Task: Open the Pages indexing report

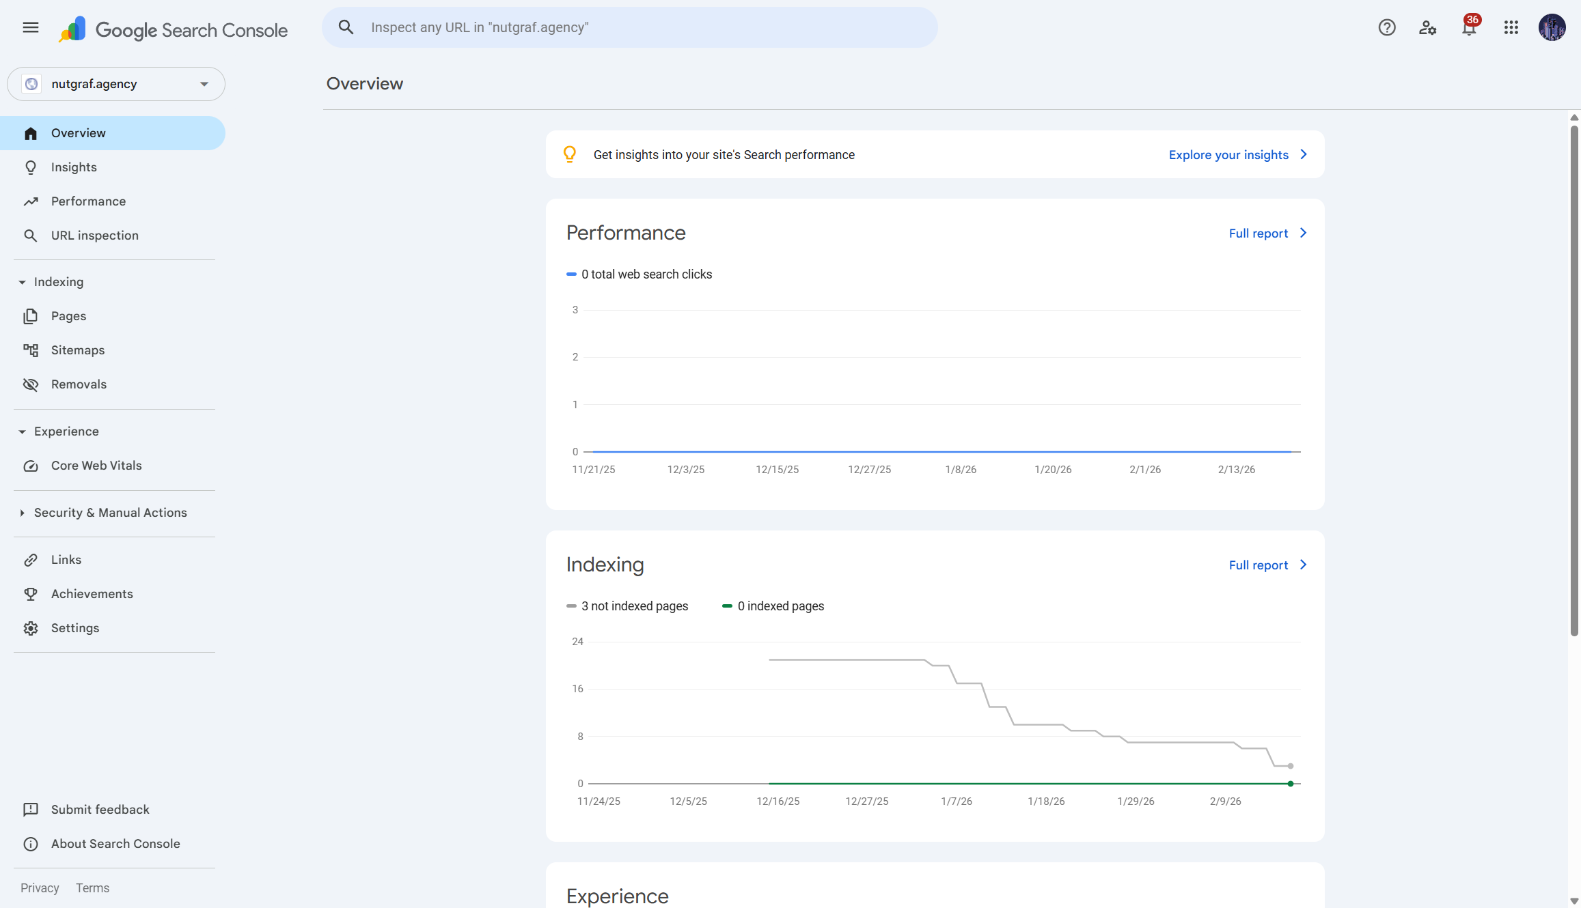Action: pos(68,315)
